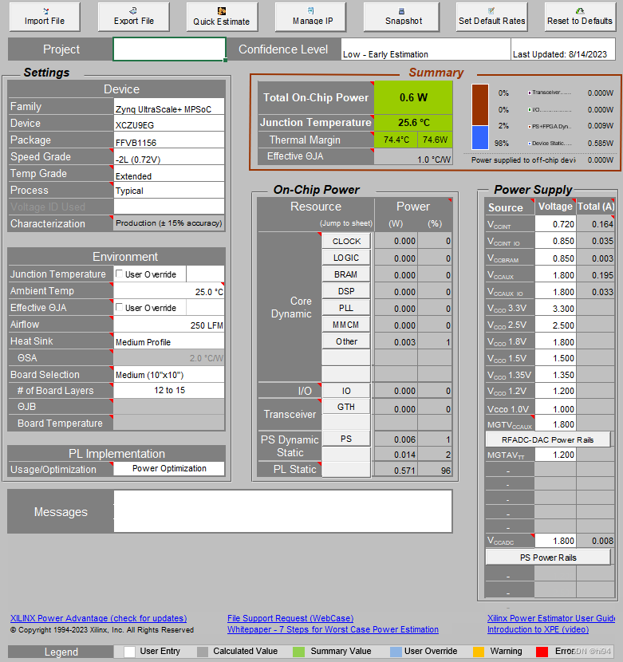This screenshot has height=662, width=623.
Task: Jump to the Other sheet
Action: [x=346, y=341]
